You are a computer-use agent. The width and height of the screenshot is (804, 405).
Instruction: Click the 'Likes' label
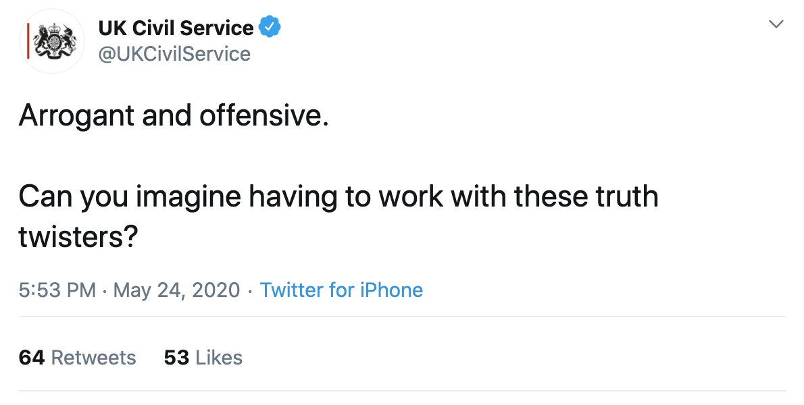(219, 357)
